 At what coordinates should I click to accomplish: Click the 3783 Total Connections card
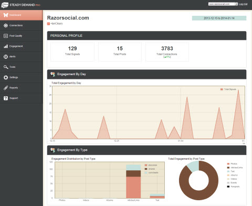(167, 52)
